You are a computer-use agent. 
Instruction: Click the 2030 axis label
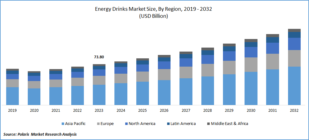(x=251, y=111)
